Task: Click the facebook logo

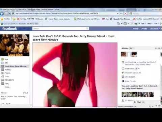Action: point(9,28)
